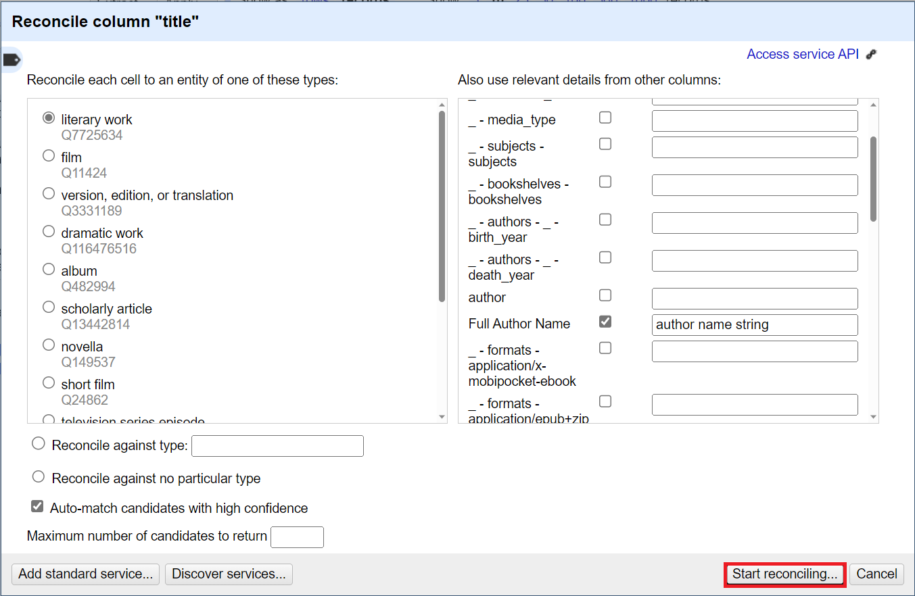Select the album Q482994 entity type

48,268
